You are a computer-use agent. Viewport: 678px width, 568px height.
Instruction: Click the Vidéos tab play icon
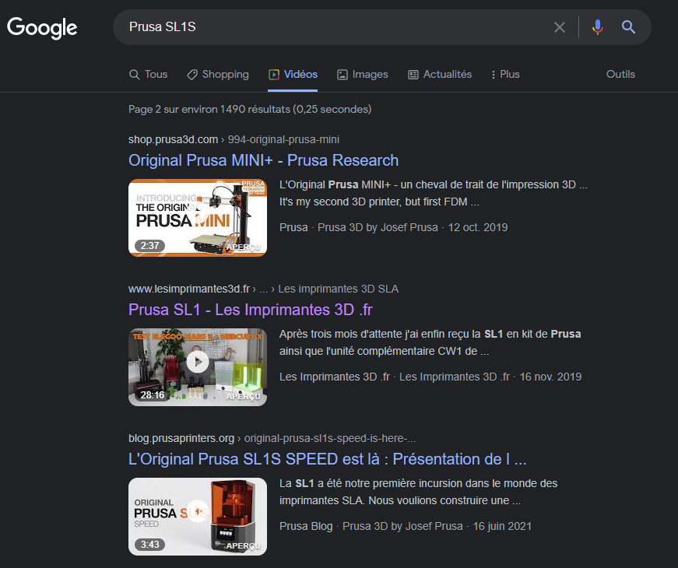click(274, 75)
